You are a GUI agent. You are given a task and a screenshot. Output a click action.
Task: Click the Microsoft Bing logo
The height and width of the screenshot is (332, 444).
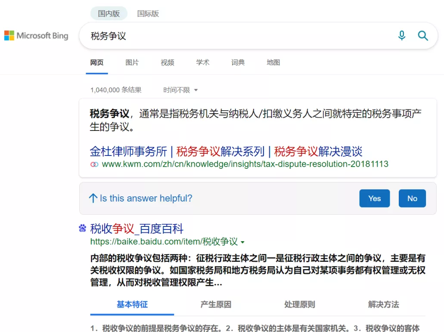36,35
